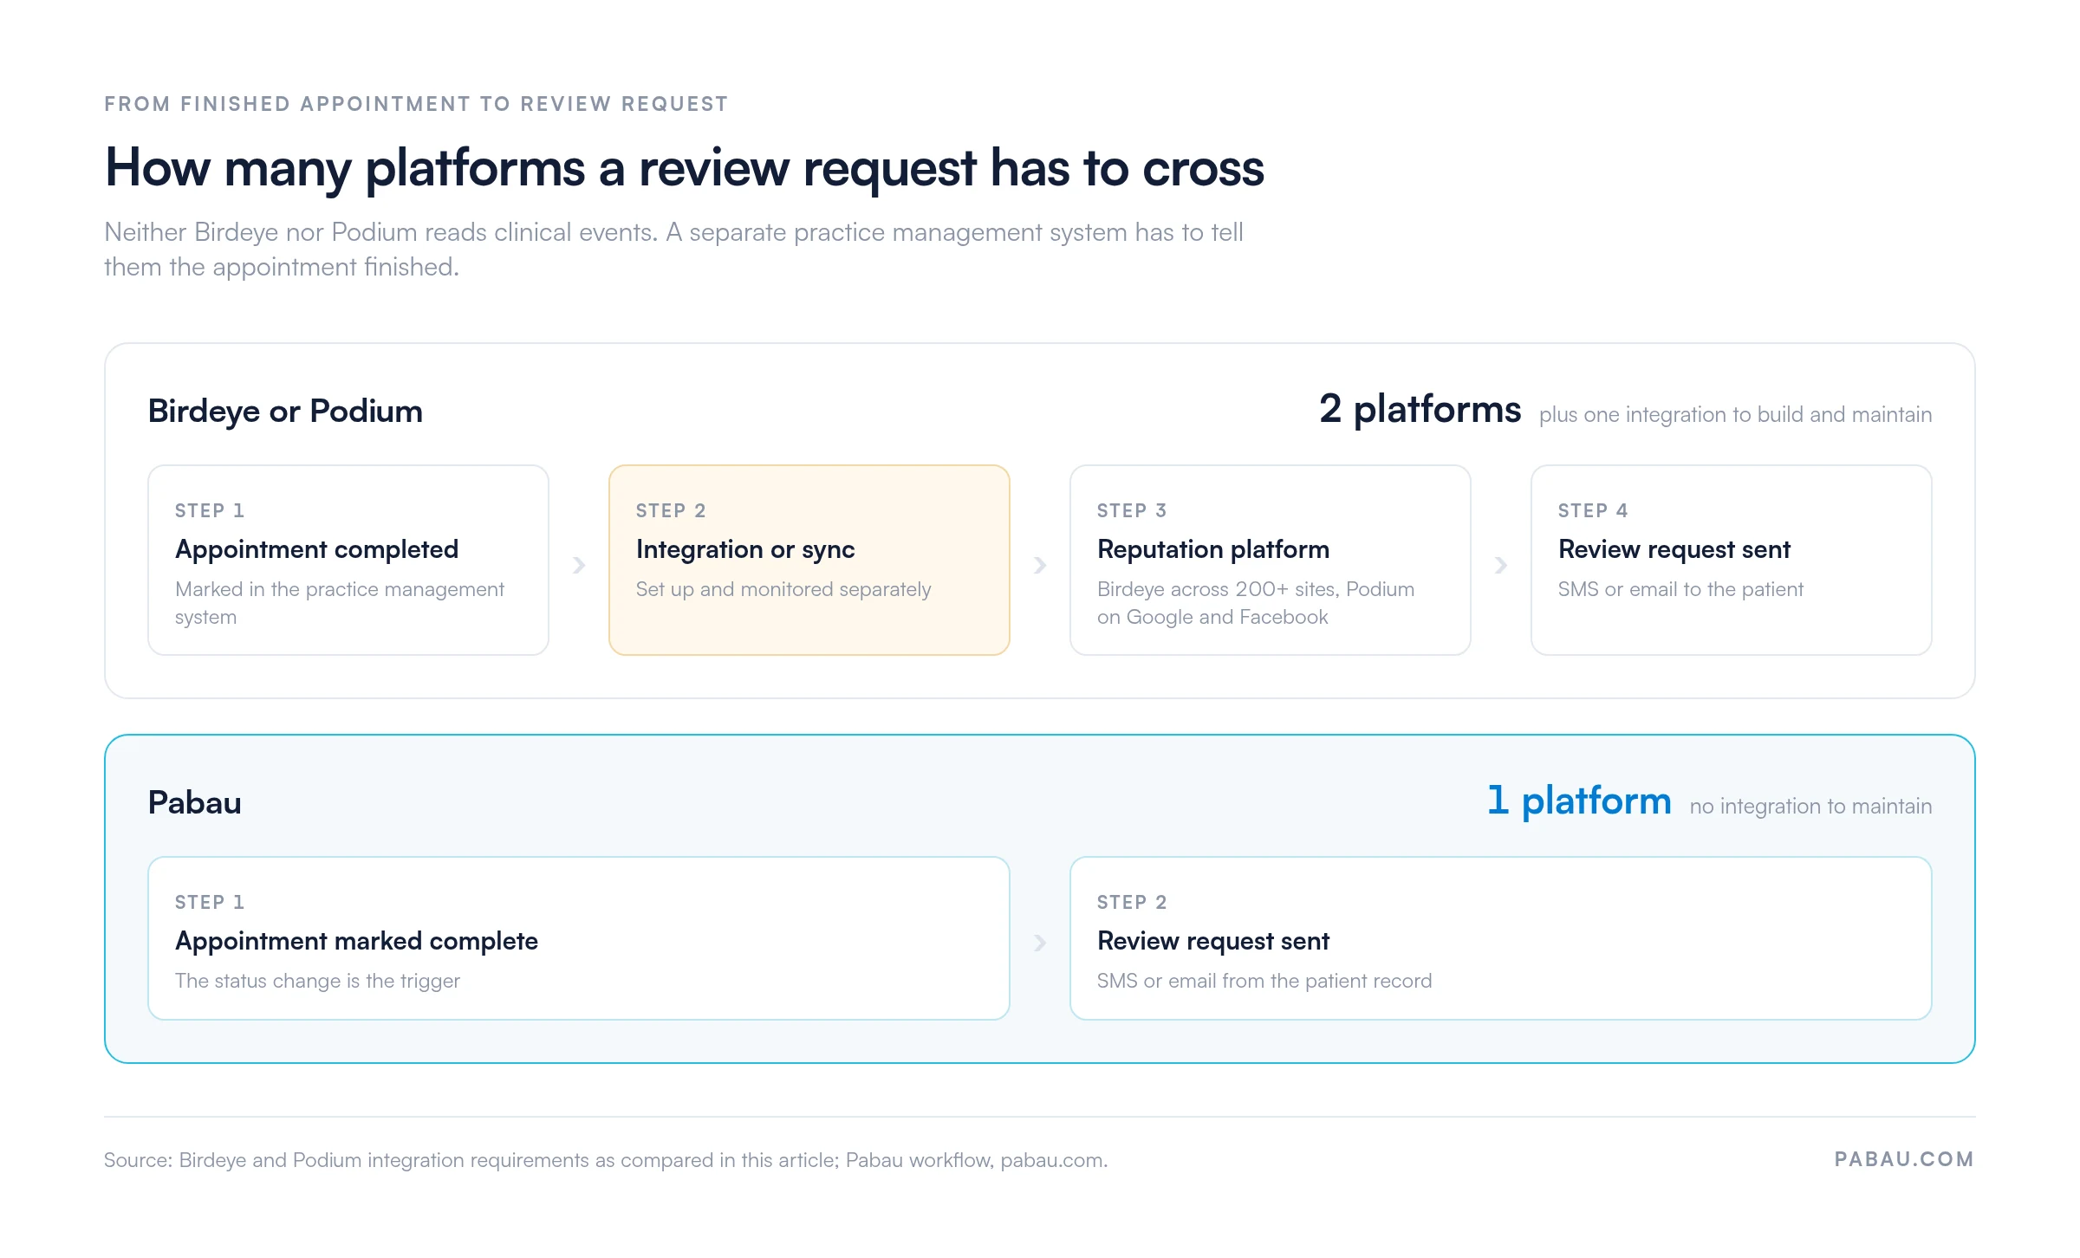Click 'Review request sent' under Step 4
Image resolution: width=2080 pixels, height=1258 pixels.
[1674, 549]
